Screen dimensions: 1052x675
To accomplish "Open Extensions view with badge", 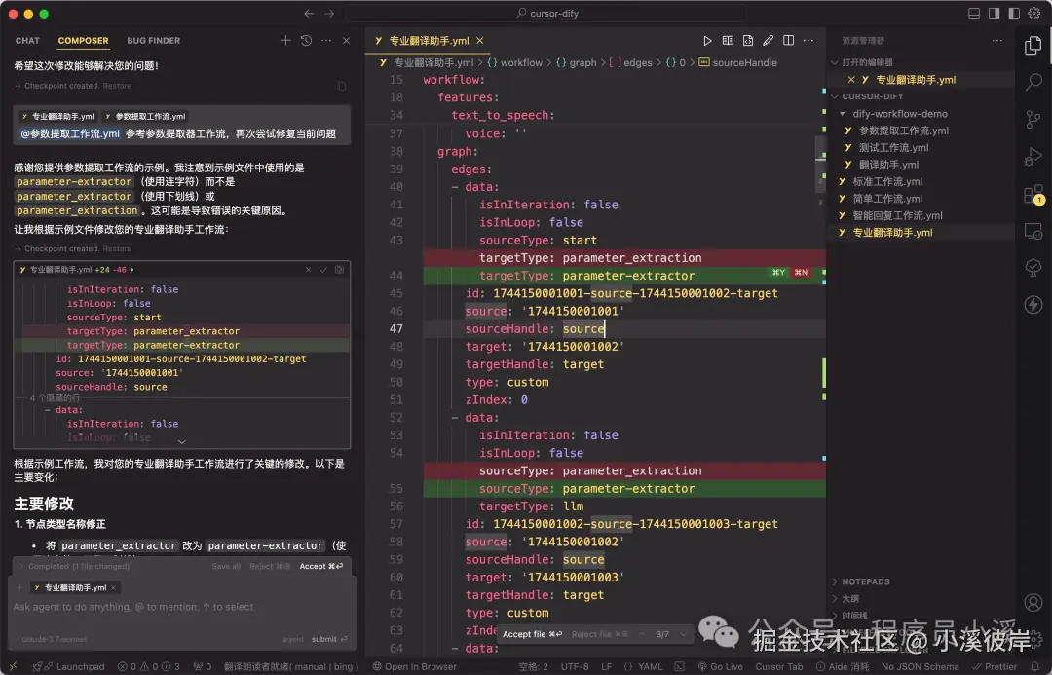I will pyautogui.click(x=1033, y=195).
